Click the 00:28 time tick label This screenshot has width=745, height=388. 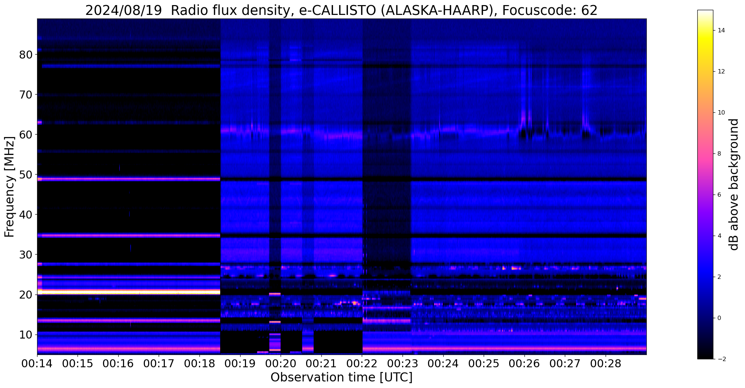(605, 363)
